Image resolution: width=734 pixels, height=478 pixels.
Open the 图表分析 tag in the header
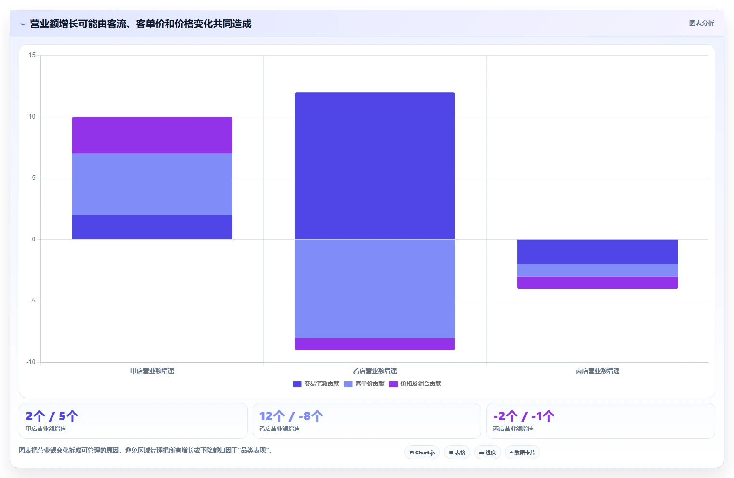701,23
